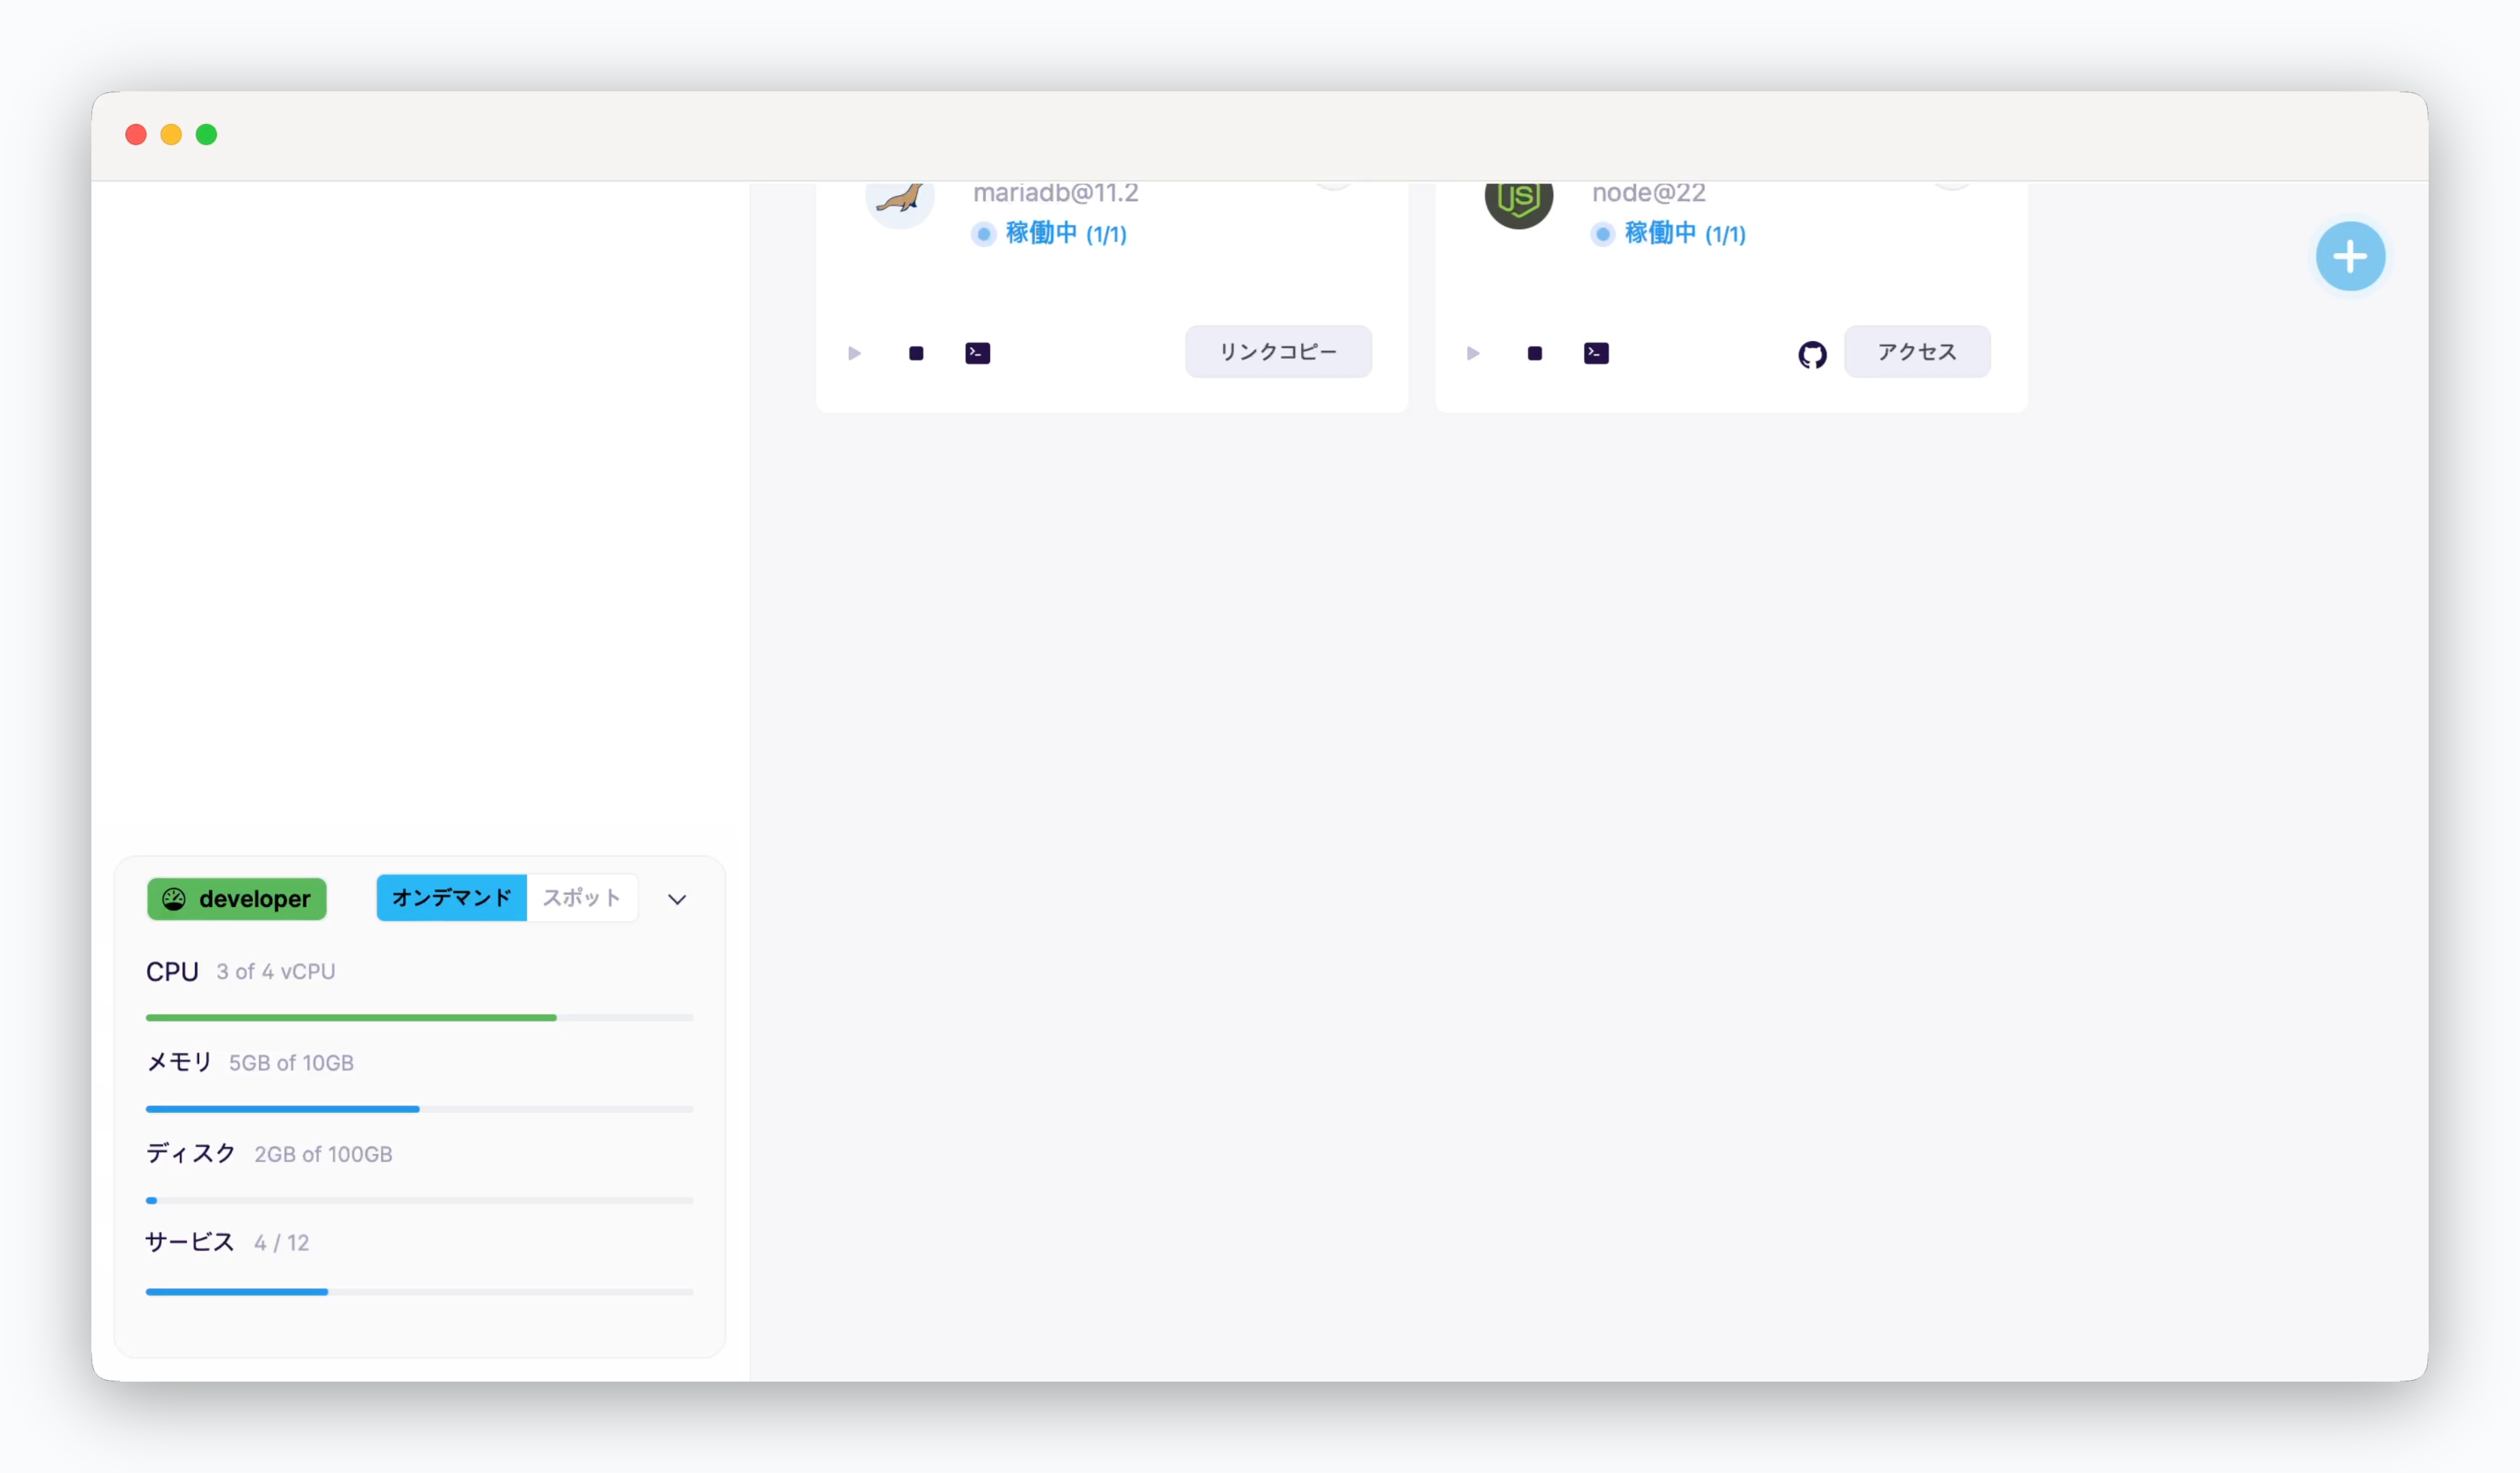The height and width of the screenshot is (1473, 2520).
Task: Click the メモリ usage progress bar
Action: pos(420,1109)
